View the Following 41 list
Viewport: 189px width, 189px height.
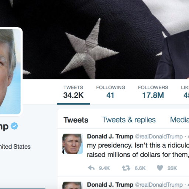(x=111, y=92)
